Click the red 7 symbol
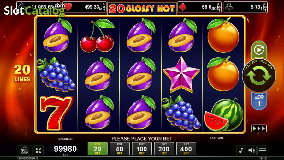 coord(56,113)
